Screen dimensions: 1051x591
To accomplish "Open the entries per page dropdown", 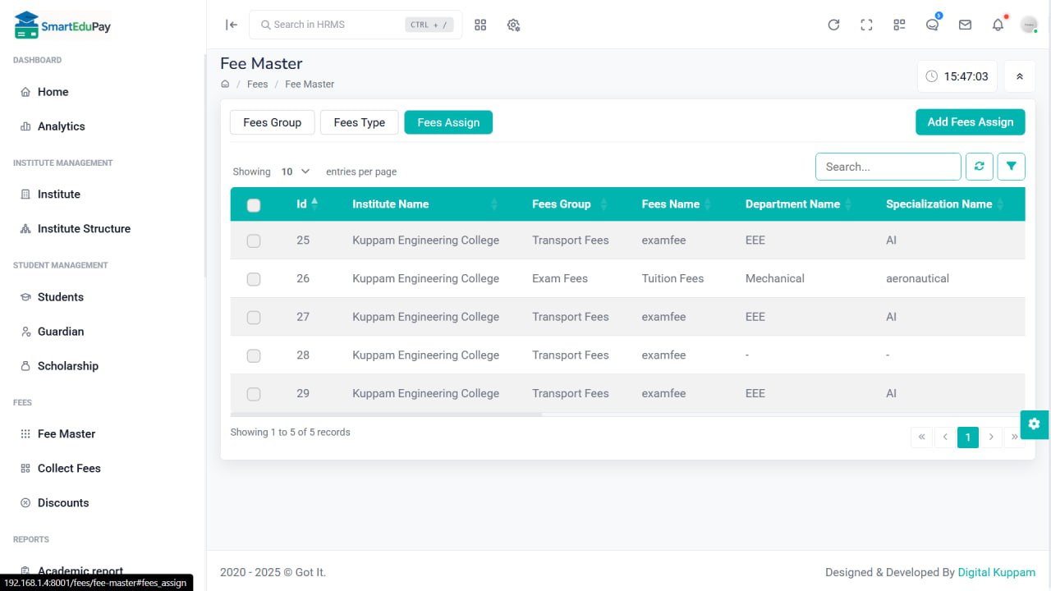I will tap(296, 172).
